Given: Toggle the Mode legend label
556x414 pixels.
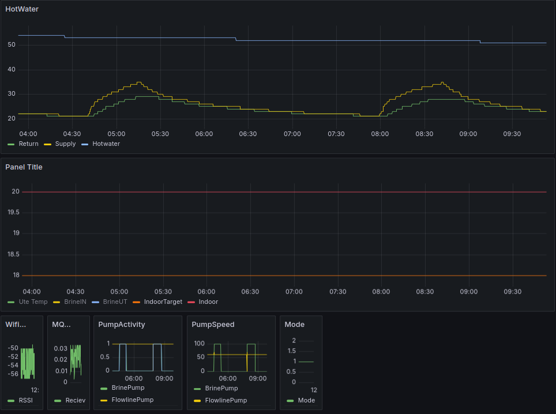Looking at the screenshot, I should (306, 400).
